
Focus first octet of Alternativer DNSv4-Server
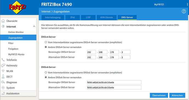pyautogui.click(x=91, y=57)
